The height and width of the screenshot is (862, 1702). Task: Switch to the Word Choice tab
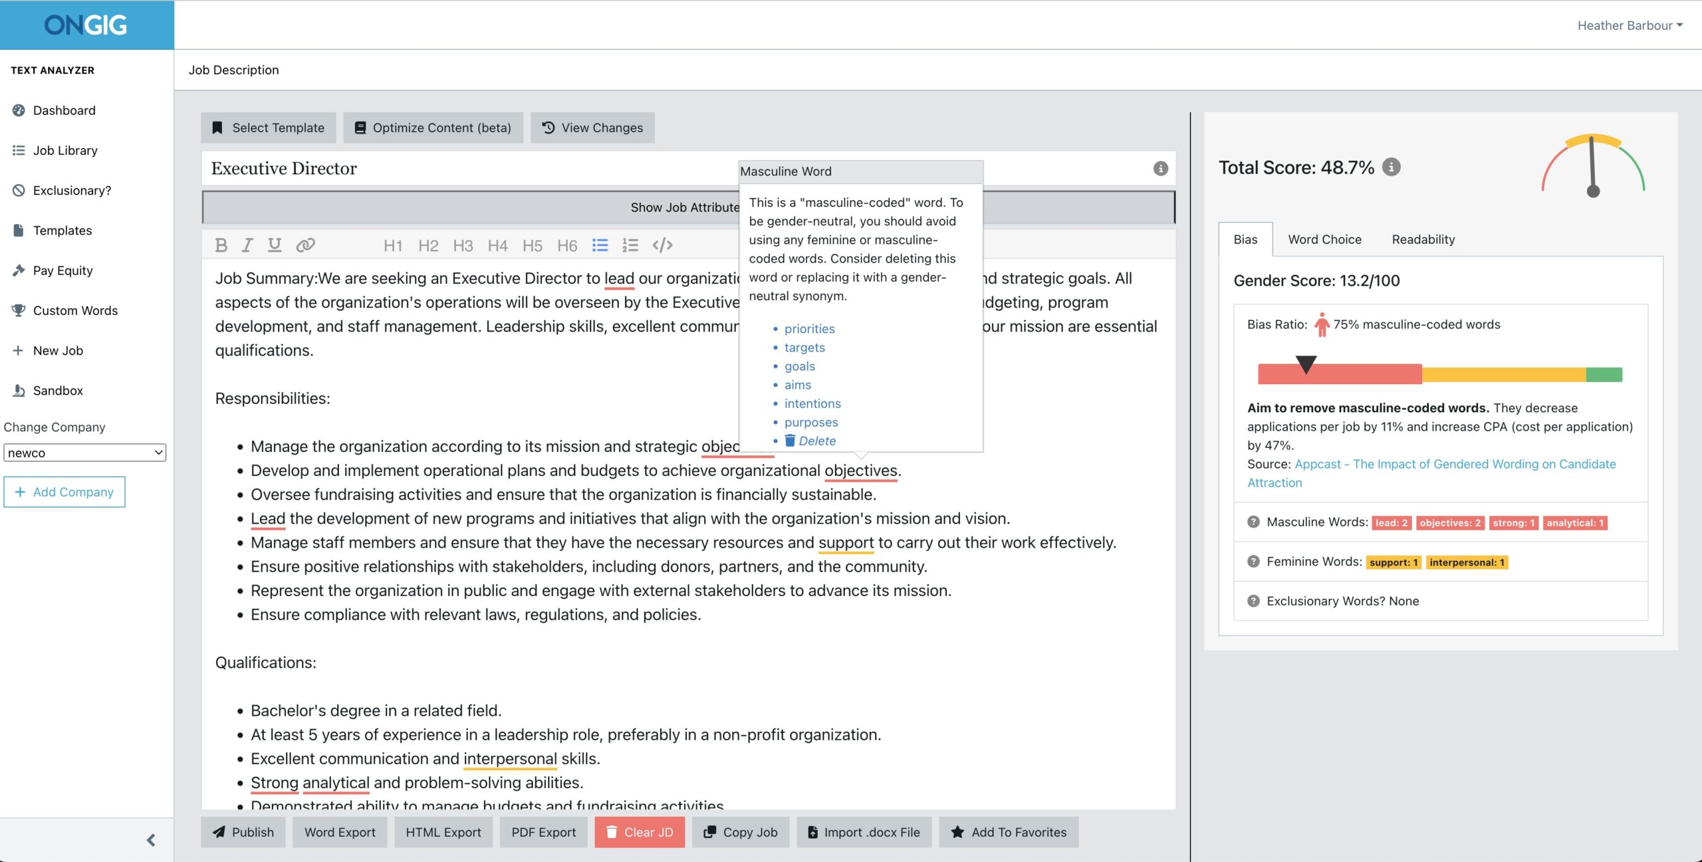pyautogui.click(x=1324, y=239)
